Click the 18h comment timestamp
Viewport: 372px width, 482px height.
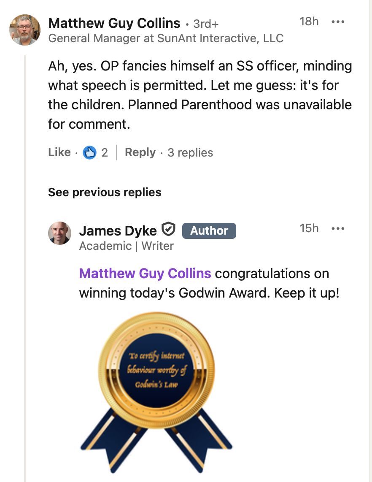coord(309,22)
